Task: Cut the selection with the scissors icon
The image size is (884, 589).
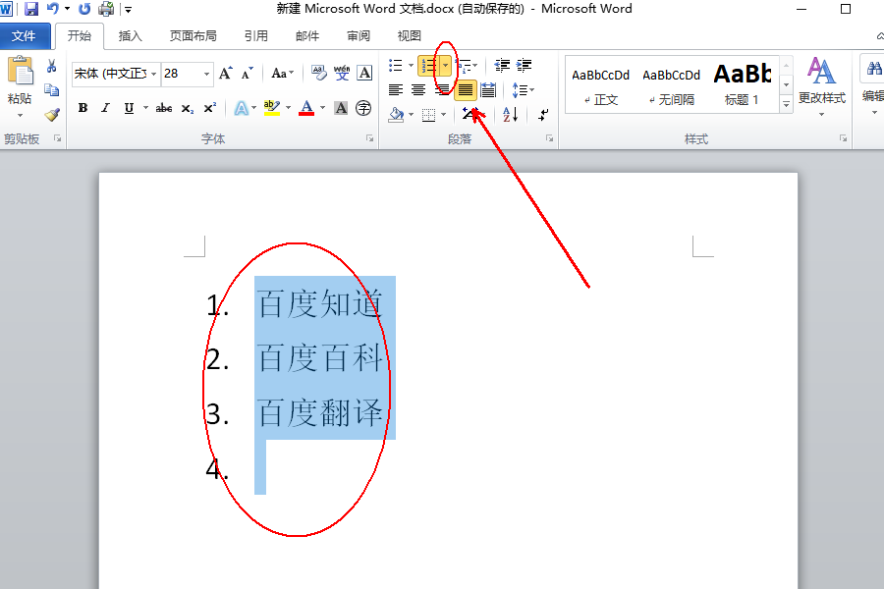Action: coord(51,67)
